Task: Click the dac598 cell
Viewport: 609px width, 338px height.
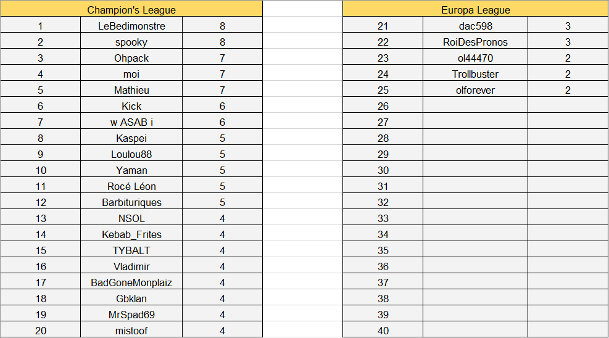Action: click(x=475, y=26)
